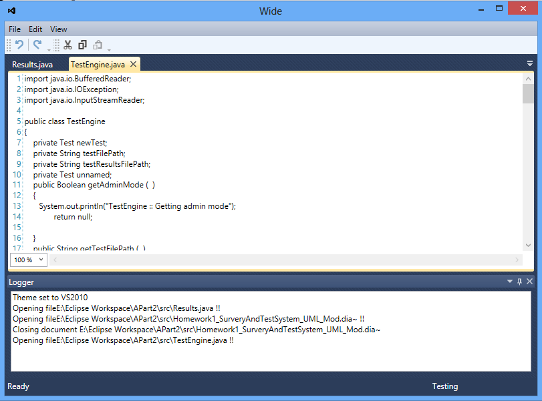Maximize the Wide window
The width and height of the screenshot is (542, 401).
499,9
